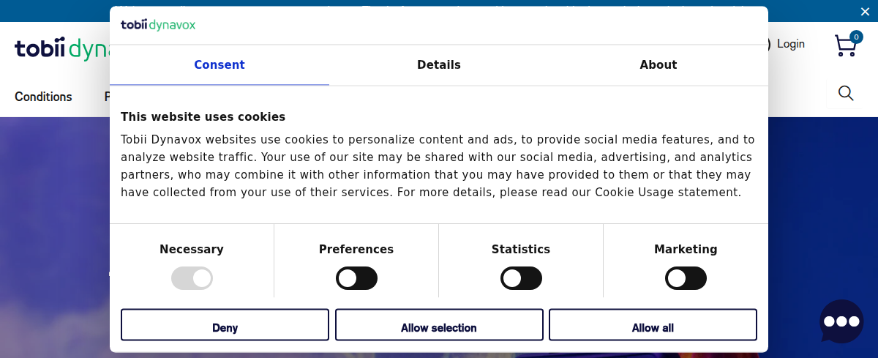Open the shopping cart icon
878x358 pixels.
844,47
